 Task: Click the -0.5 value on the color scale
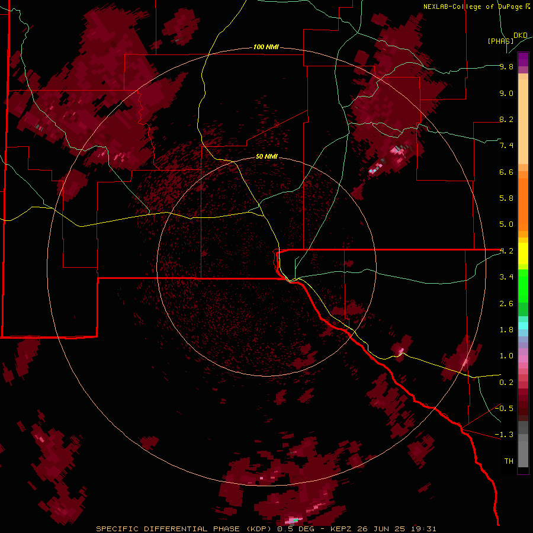(x=504, y=409)
